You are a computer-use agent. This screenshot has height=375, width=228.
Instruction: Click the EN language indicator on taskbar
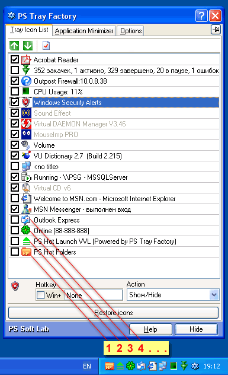[87, 366]
